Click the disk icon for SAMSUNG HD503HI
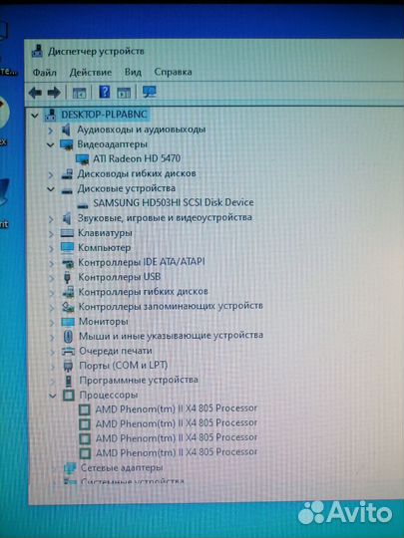 coord(83,205)
